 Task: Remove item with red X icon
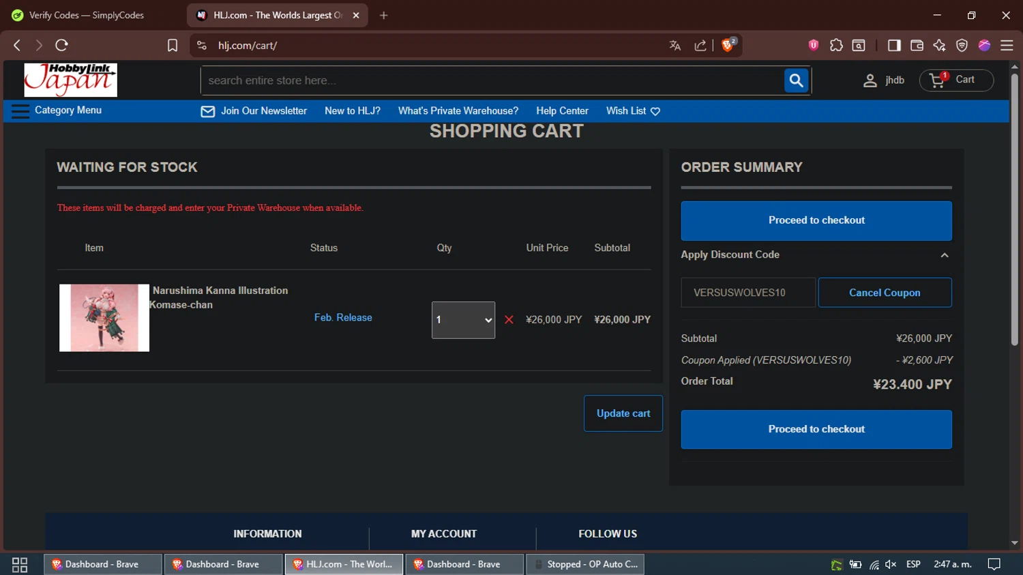509,319
